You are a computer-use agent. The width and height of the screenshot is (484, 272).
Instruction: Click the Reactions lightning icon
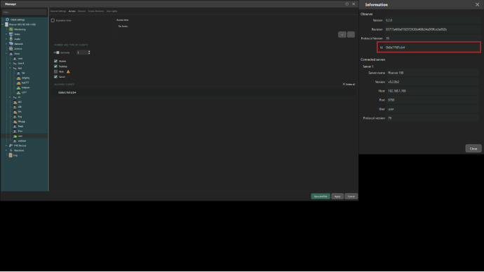coord(11,150)
